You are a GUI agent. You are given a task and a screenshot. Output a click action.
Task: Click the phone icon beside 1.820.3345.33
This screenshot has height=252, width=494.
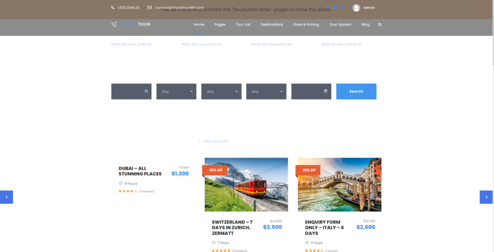113,8
